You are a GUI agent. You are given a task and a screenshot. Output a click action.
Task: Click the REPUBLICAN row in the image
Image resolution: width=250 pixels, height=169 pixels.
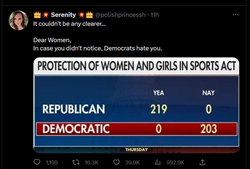pyautogui.click(x=137, y=109)
